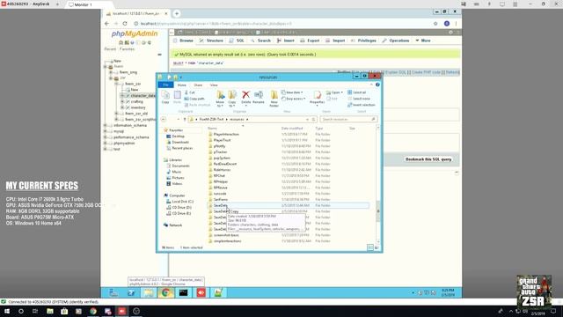Click the Rename icon in the ribbon
Screen dimensions: 563x317
pos(259,98)
